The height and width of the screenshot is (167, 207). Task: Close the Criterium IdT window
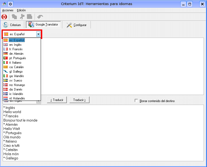(202, 4)
